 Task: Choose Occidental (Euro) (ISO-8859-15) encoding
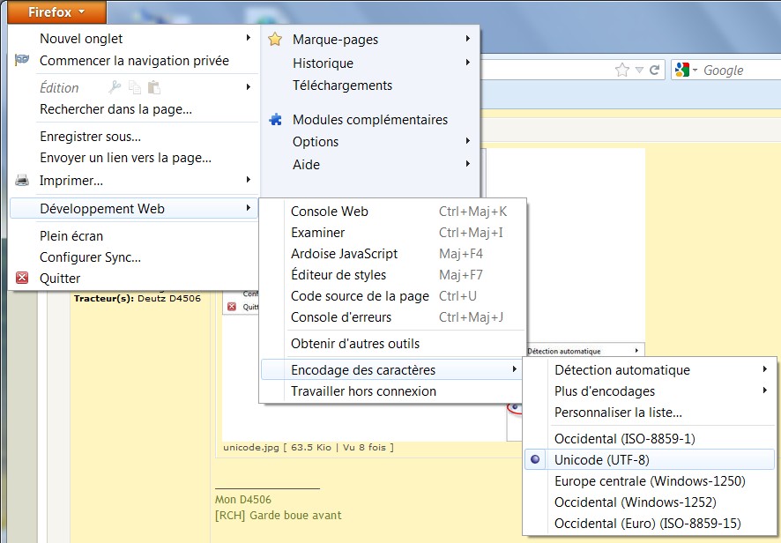(x=650, y=523)
